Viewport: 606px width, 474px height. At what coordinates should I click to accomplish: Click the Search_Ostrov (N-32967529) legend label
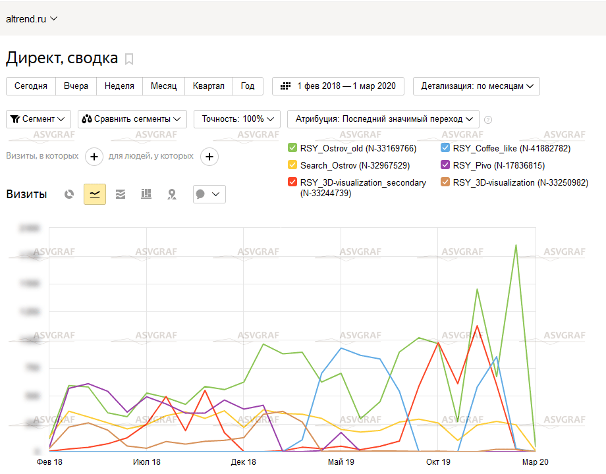tap(355, 165)
